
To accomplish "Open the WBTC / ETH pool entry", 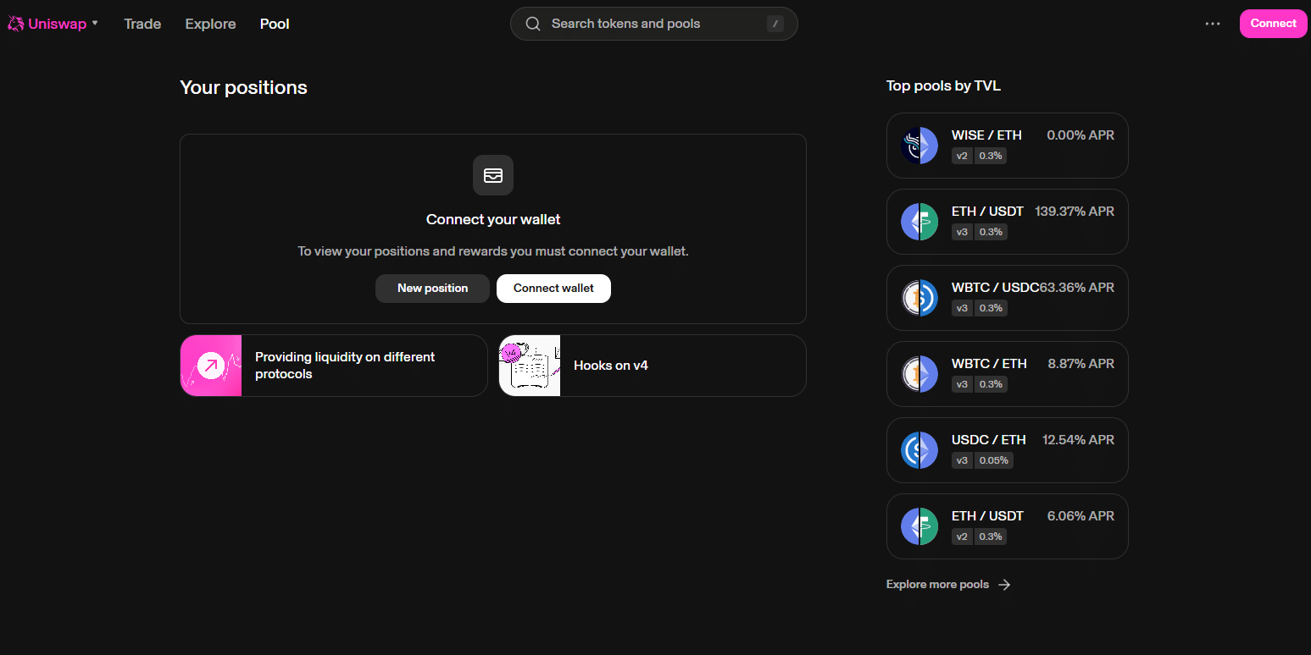I will pos(1007,374).
